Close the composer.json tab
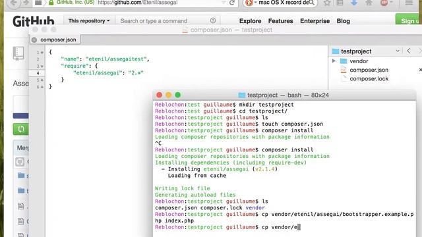Image resolution: width=422 pixels, height=237 pixels. (x=34, y=40)
